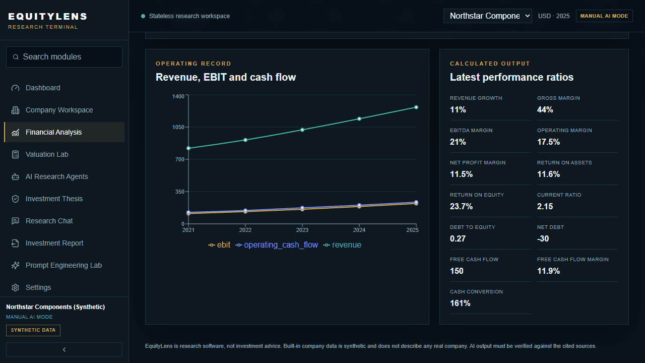This screenshot has height=363, width=645.
Task: Click the Prompt Engineering Lab sparkle icon
Action: pyautogui.click(x=15, y=265)
